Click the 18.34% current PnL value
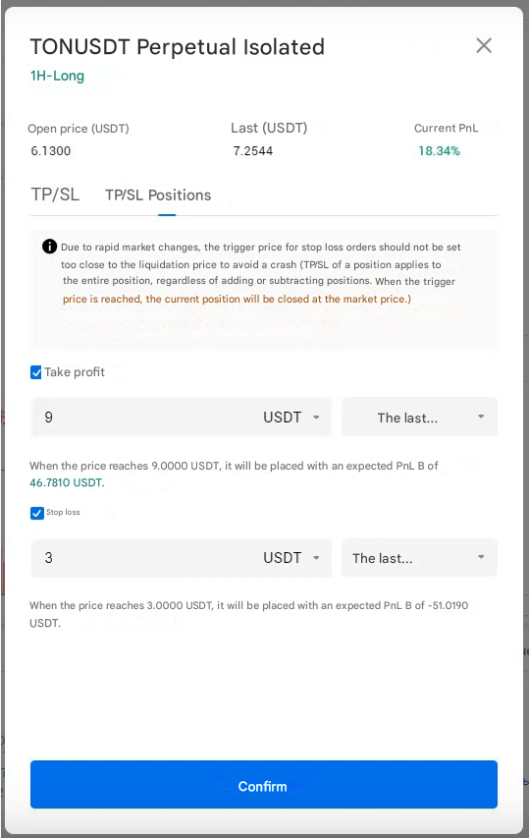529x838 pixels. click(439, 150)
